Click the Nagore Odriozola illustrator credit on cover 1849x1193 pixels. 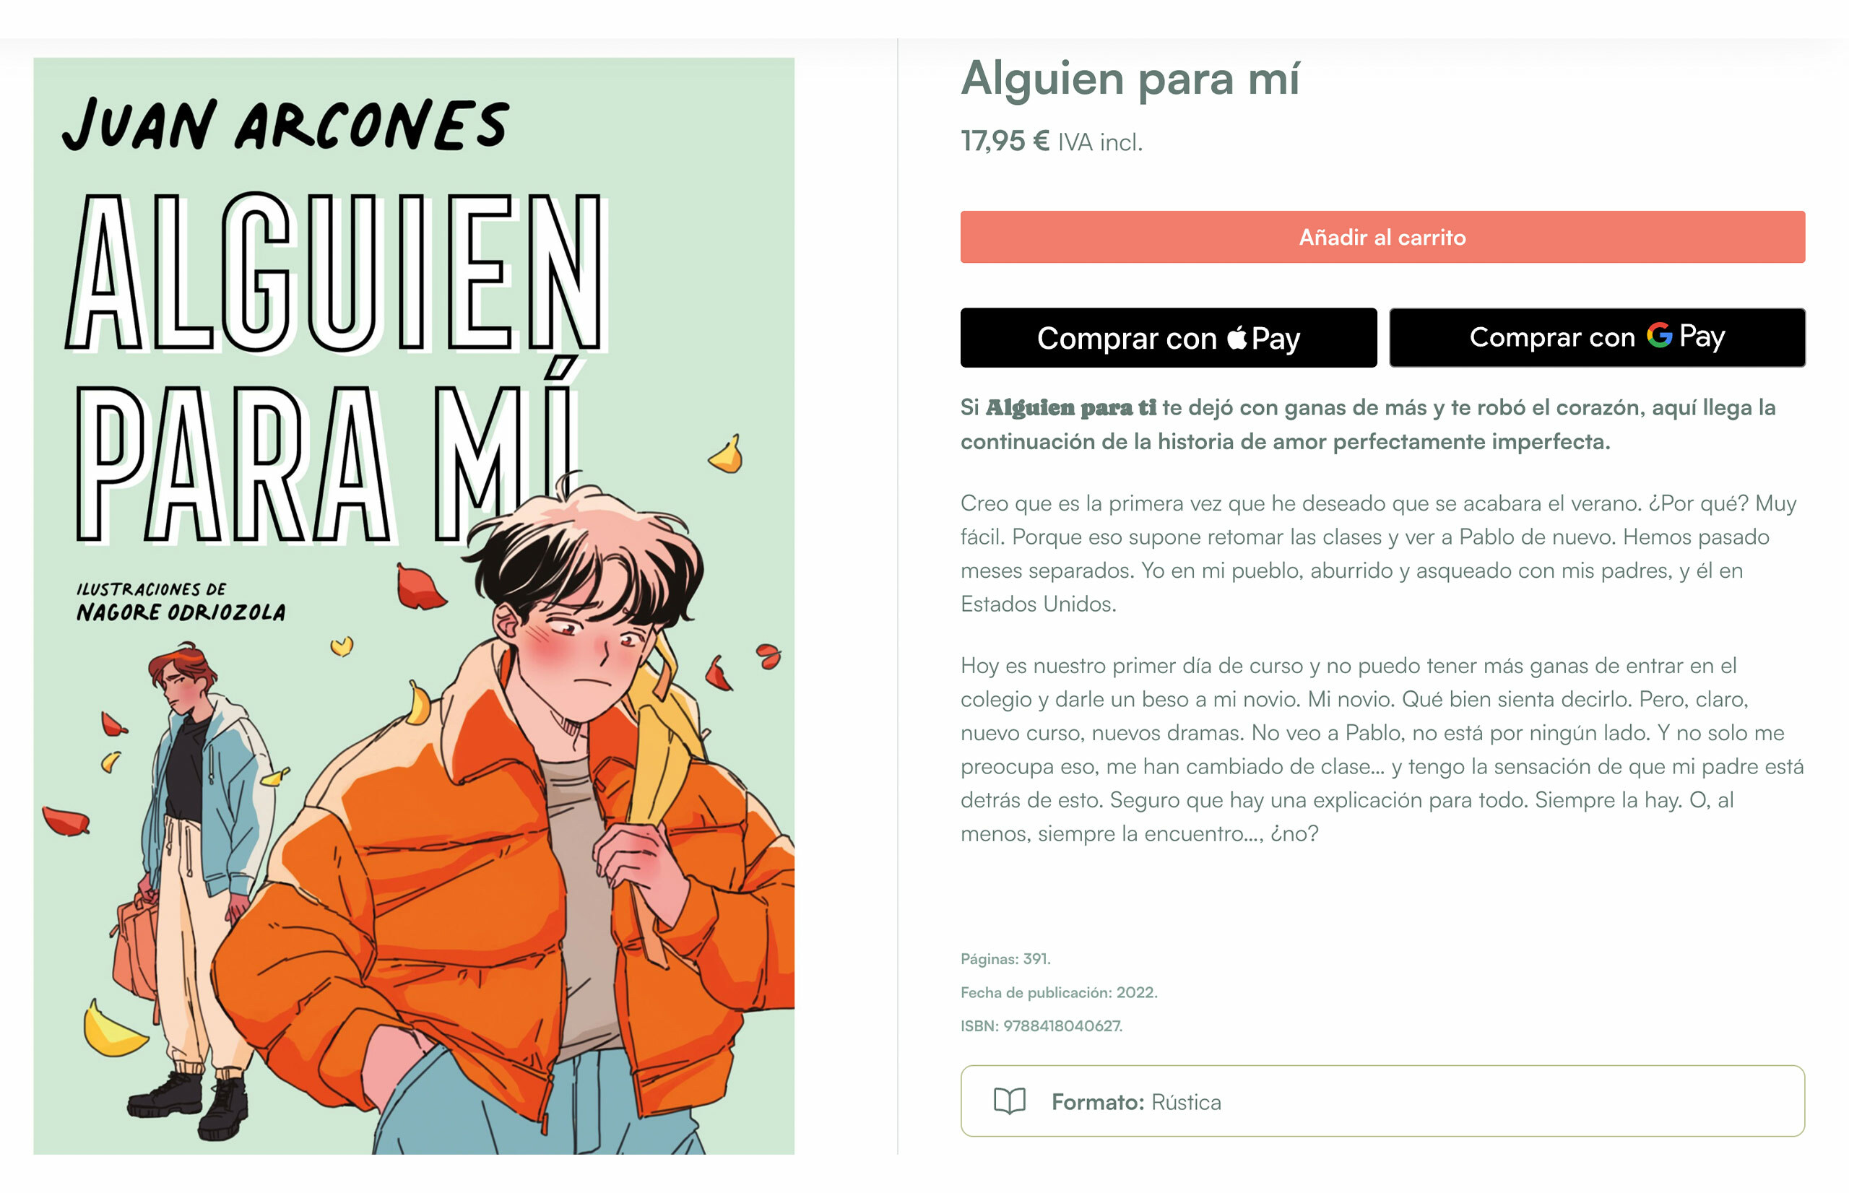click(x=181, y=611)
